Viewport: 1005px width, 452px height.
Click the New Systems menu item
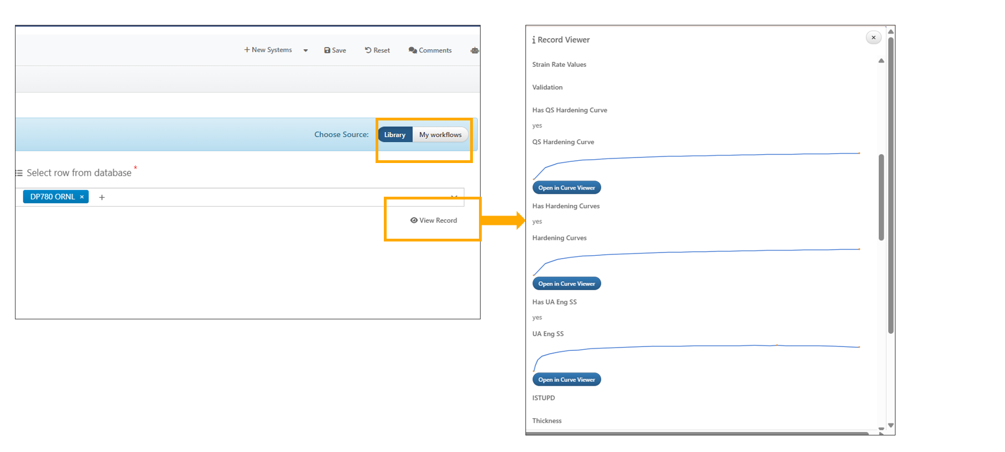pos(268,50)
